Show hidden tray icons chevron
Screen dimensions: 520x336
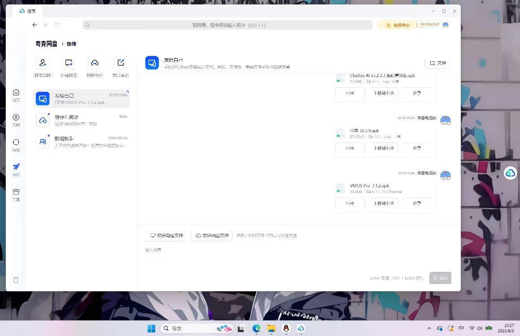pos(429,328)
